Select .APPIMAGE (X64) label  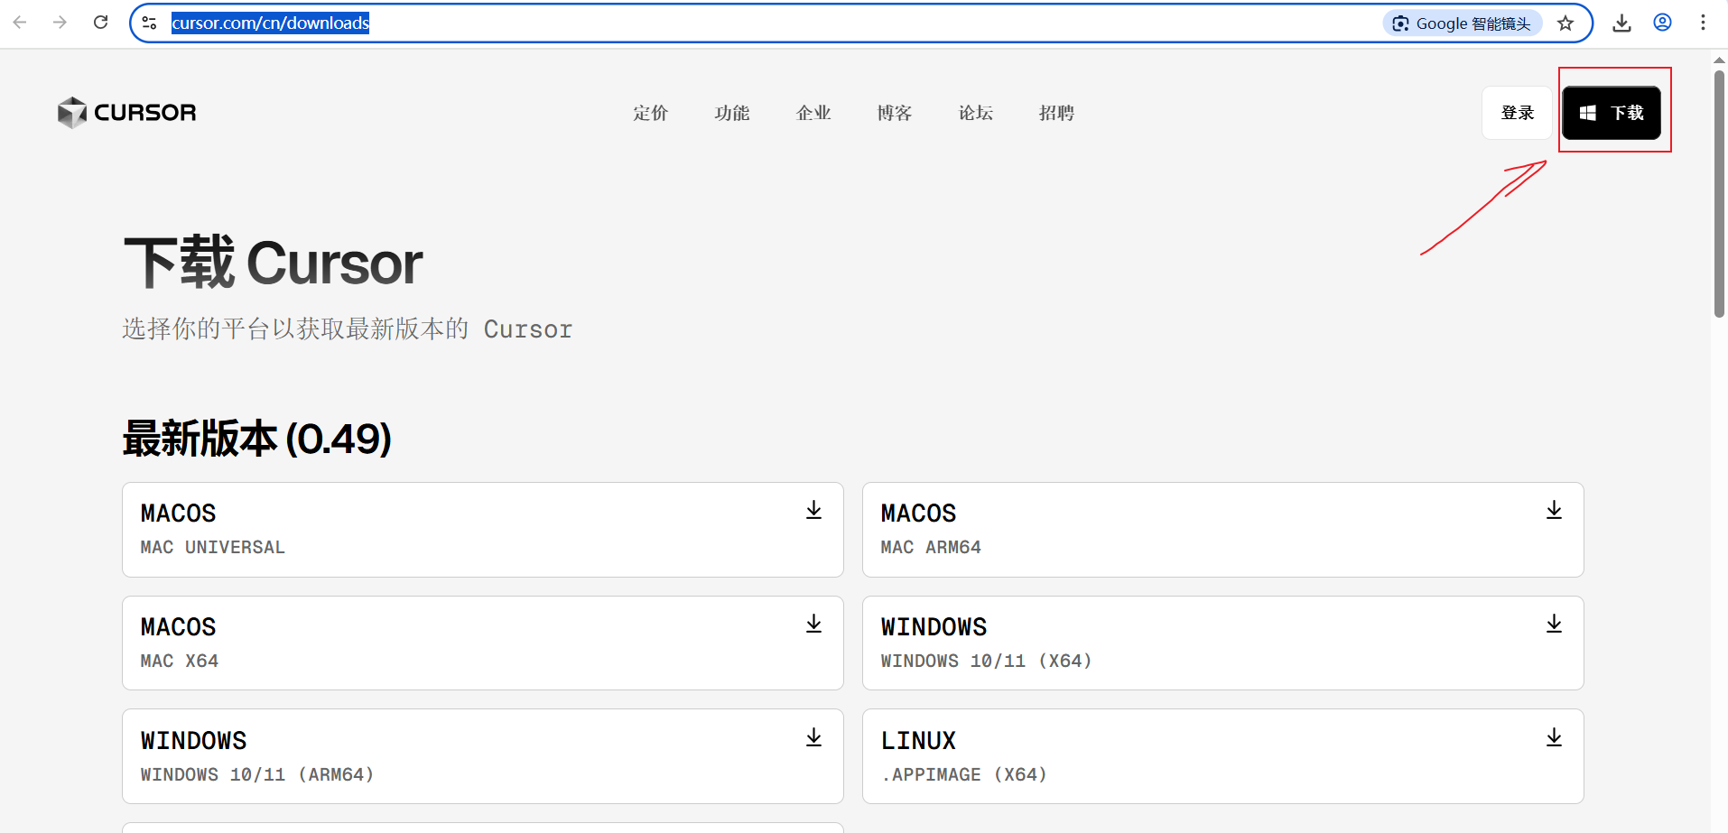tap(964, 775)
